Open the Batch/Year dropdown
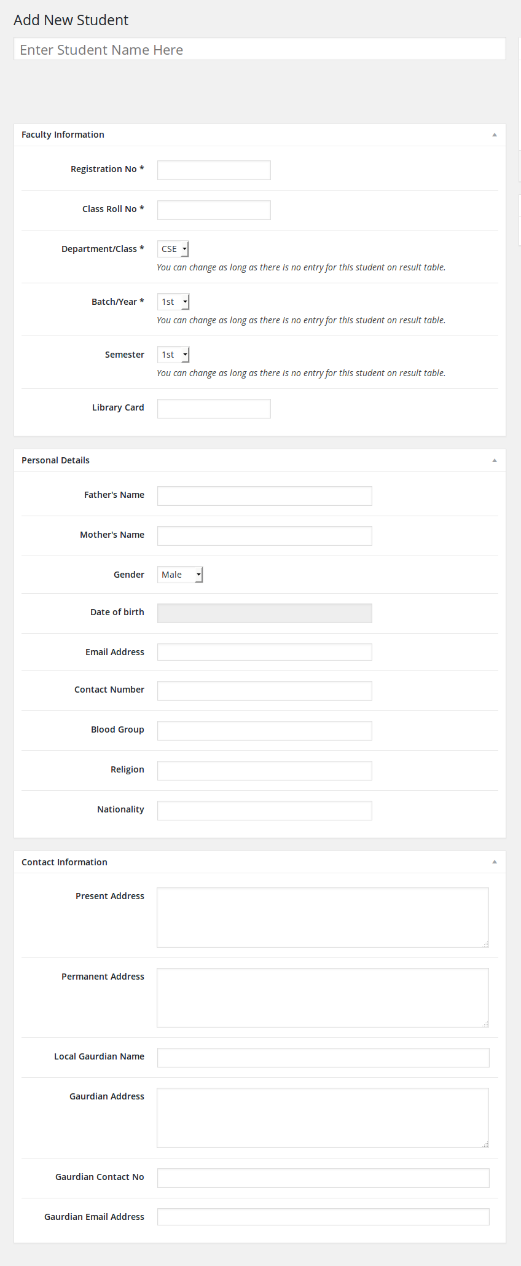Screen dimensions: 521x1266 [x=173, y=302]
